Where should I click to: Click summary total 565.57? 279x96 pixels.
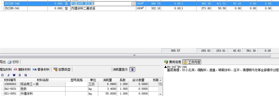click(171, 51)
